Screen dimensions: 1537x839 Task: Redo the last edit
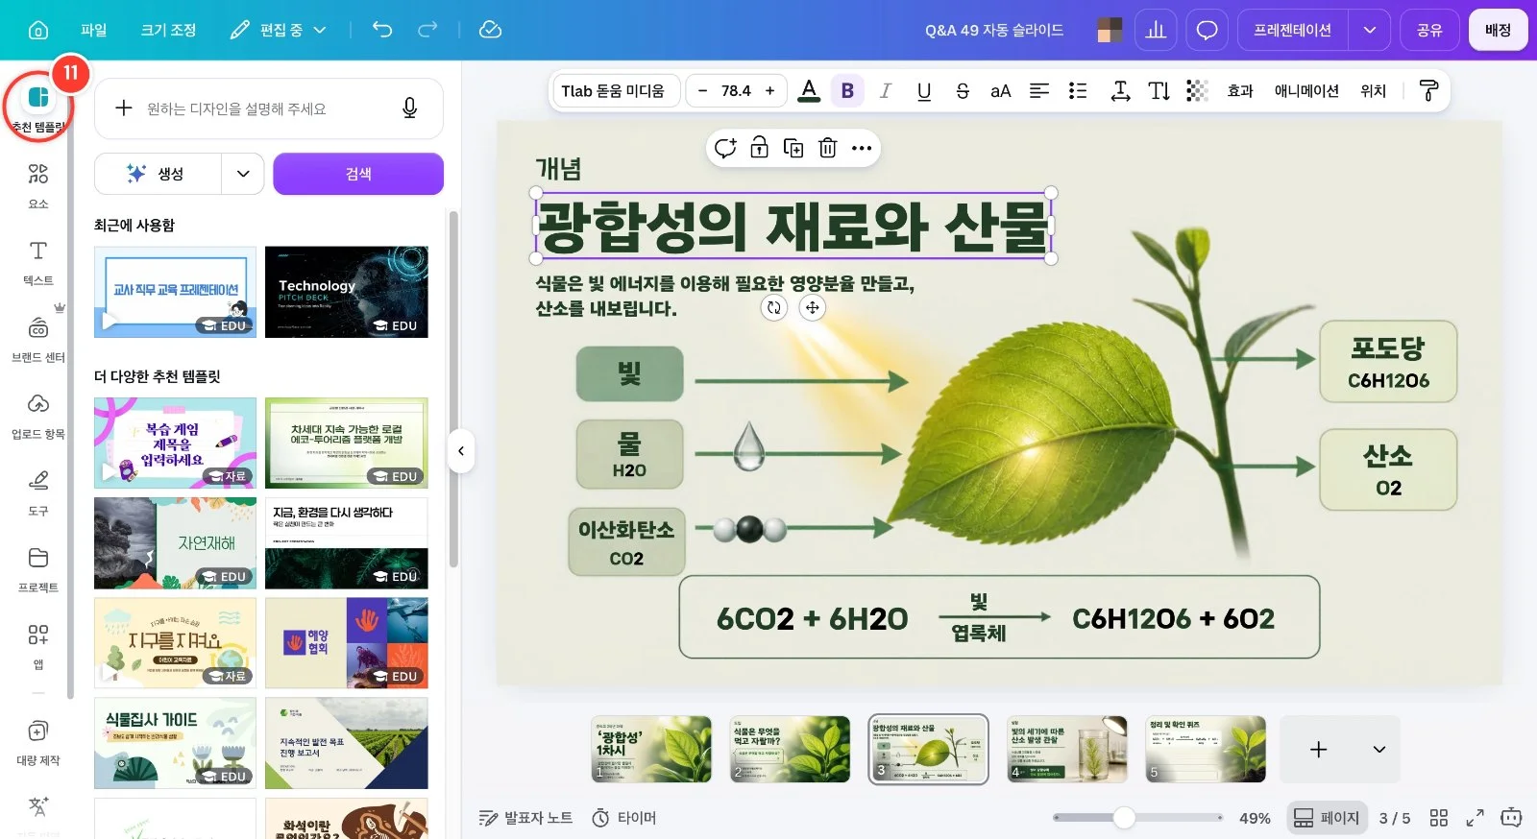tap(427, 30)
